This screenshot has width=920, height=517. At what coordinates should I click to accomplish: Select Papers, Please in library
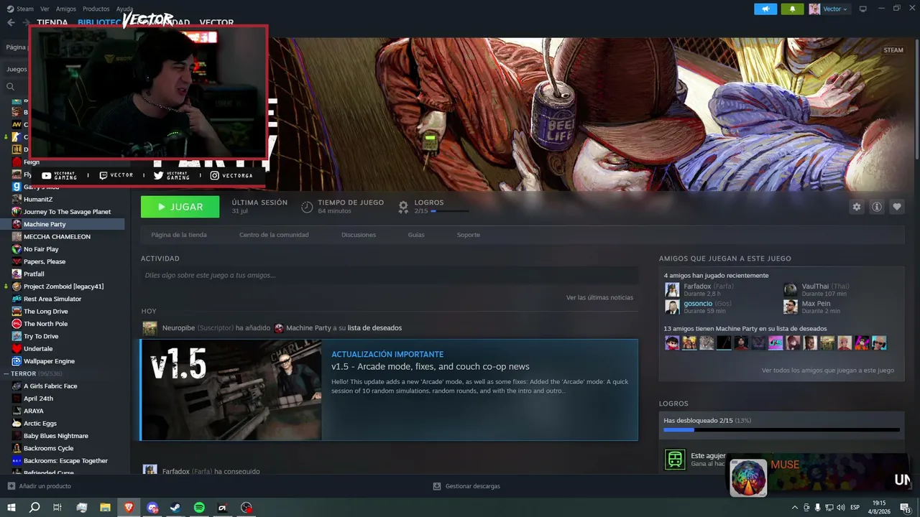click(x=45, y=261)
